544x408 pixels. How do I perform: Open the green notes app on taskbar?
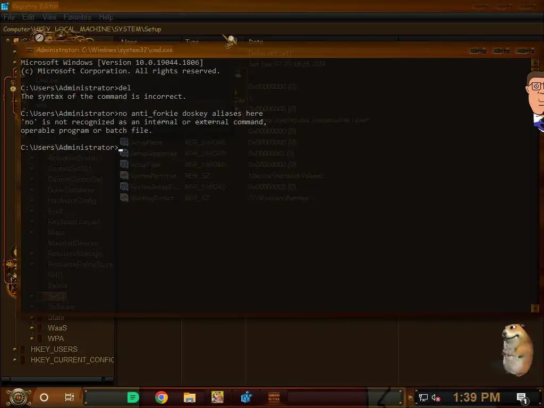pos(133,397)
